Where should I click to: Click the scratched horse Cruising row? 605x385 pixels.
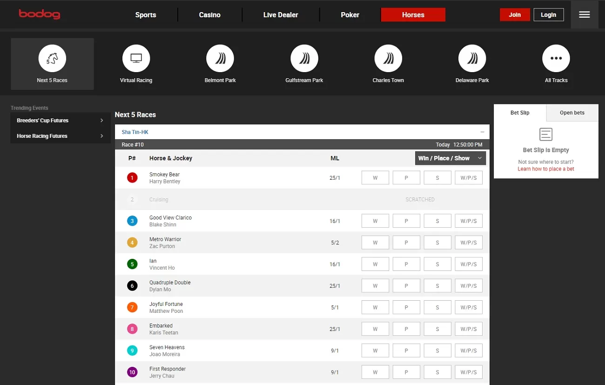(x=302, y=199)
